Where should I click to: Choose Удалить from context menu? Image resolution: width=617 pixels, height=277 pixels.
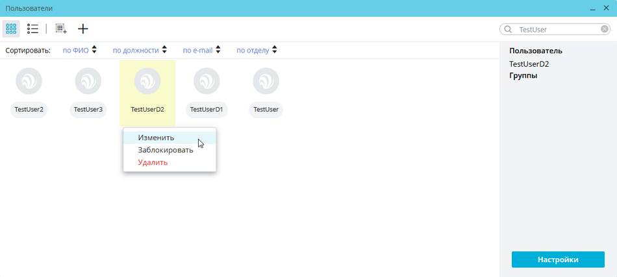click(153, 162)
